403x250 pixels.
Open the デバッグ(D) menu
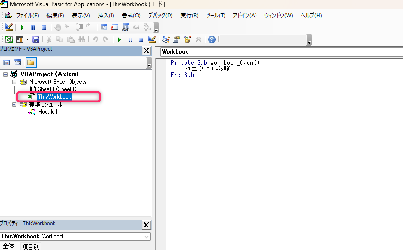point(160,16)
